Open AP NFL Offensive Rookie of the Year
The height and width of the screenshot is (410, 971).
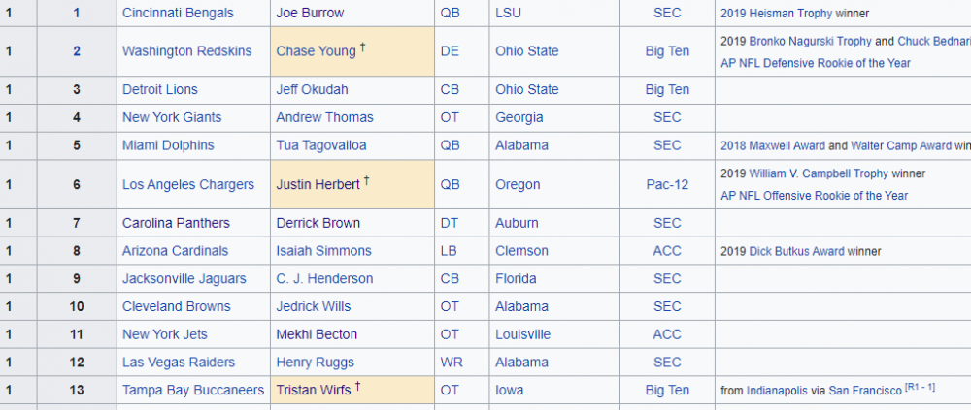coord(814,195)
